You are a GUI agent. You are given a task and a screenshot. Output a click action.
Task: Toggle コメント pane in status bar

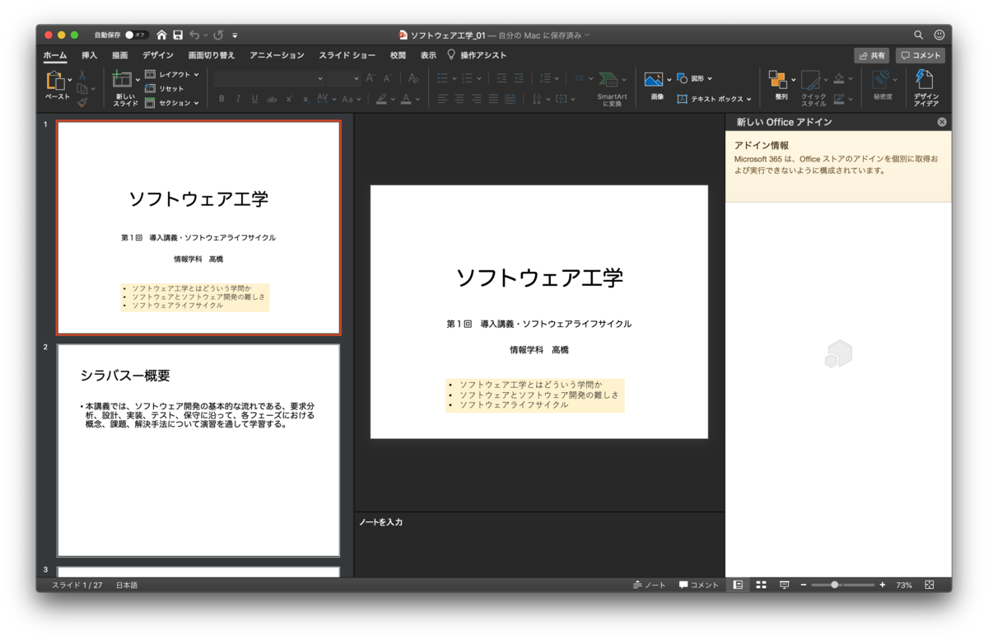coord(699,585)
